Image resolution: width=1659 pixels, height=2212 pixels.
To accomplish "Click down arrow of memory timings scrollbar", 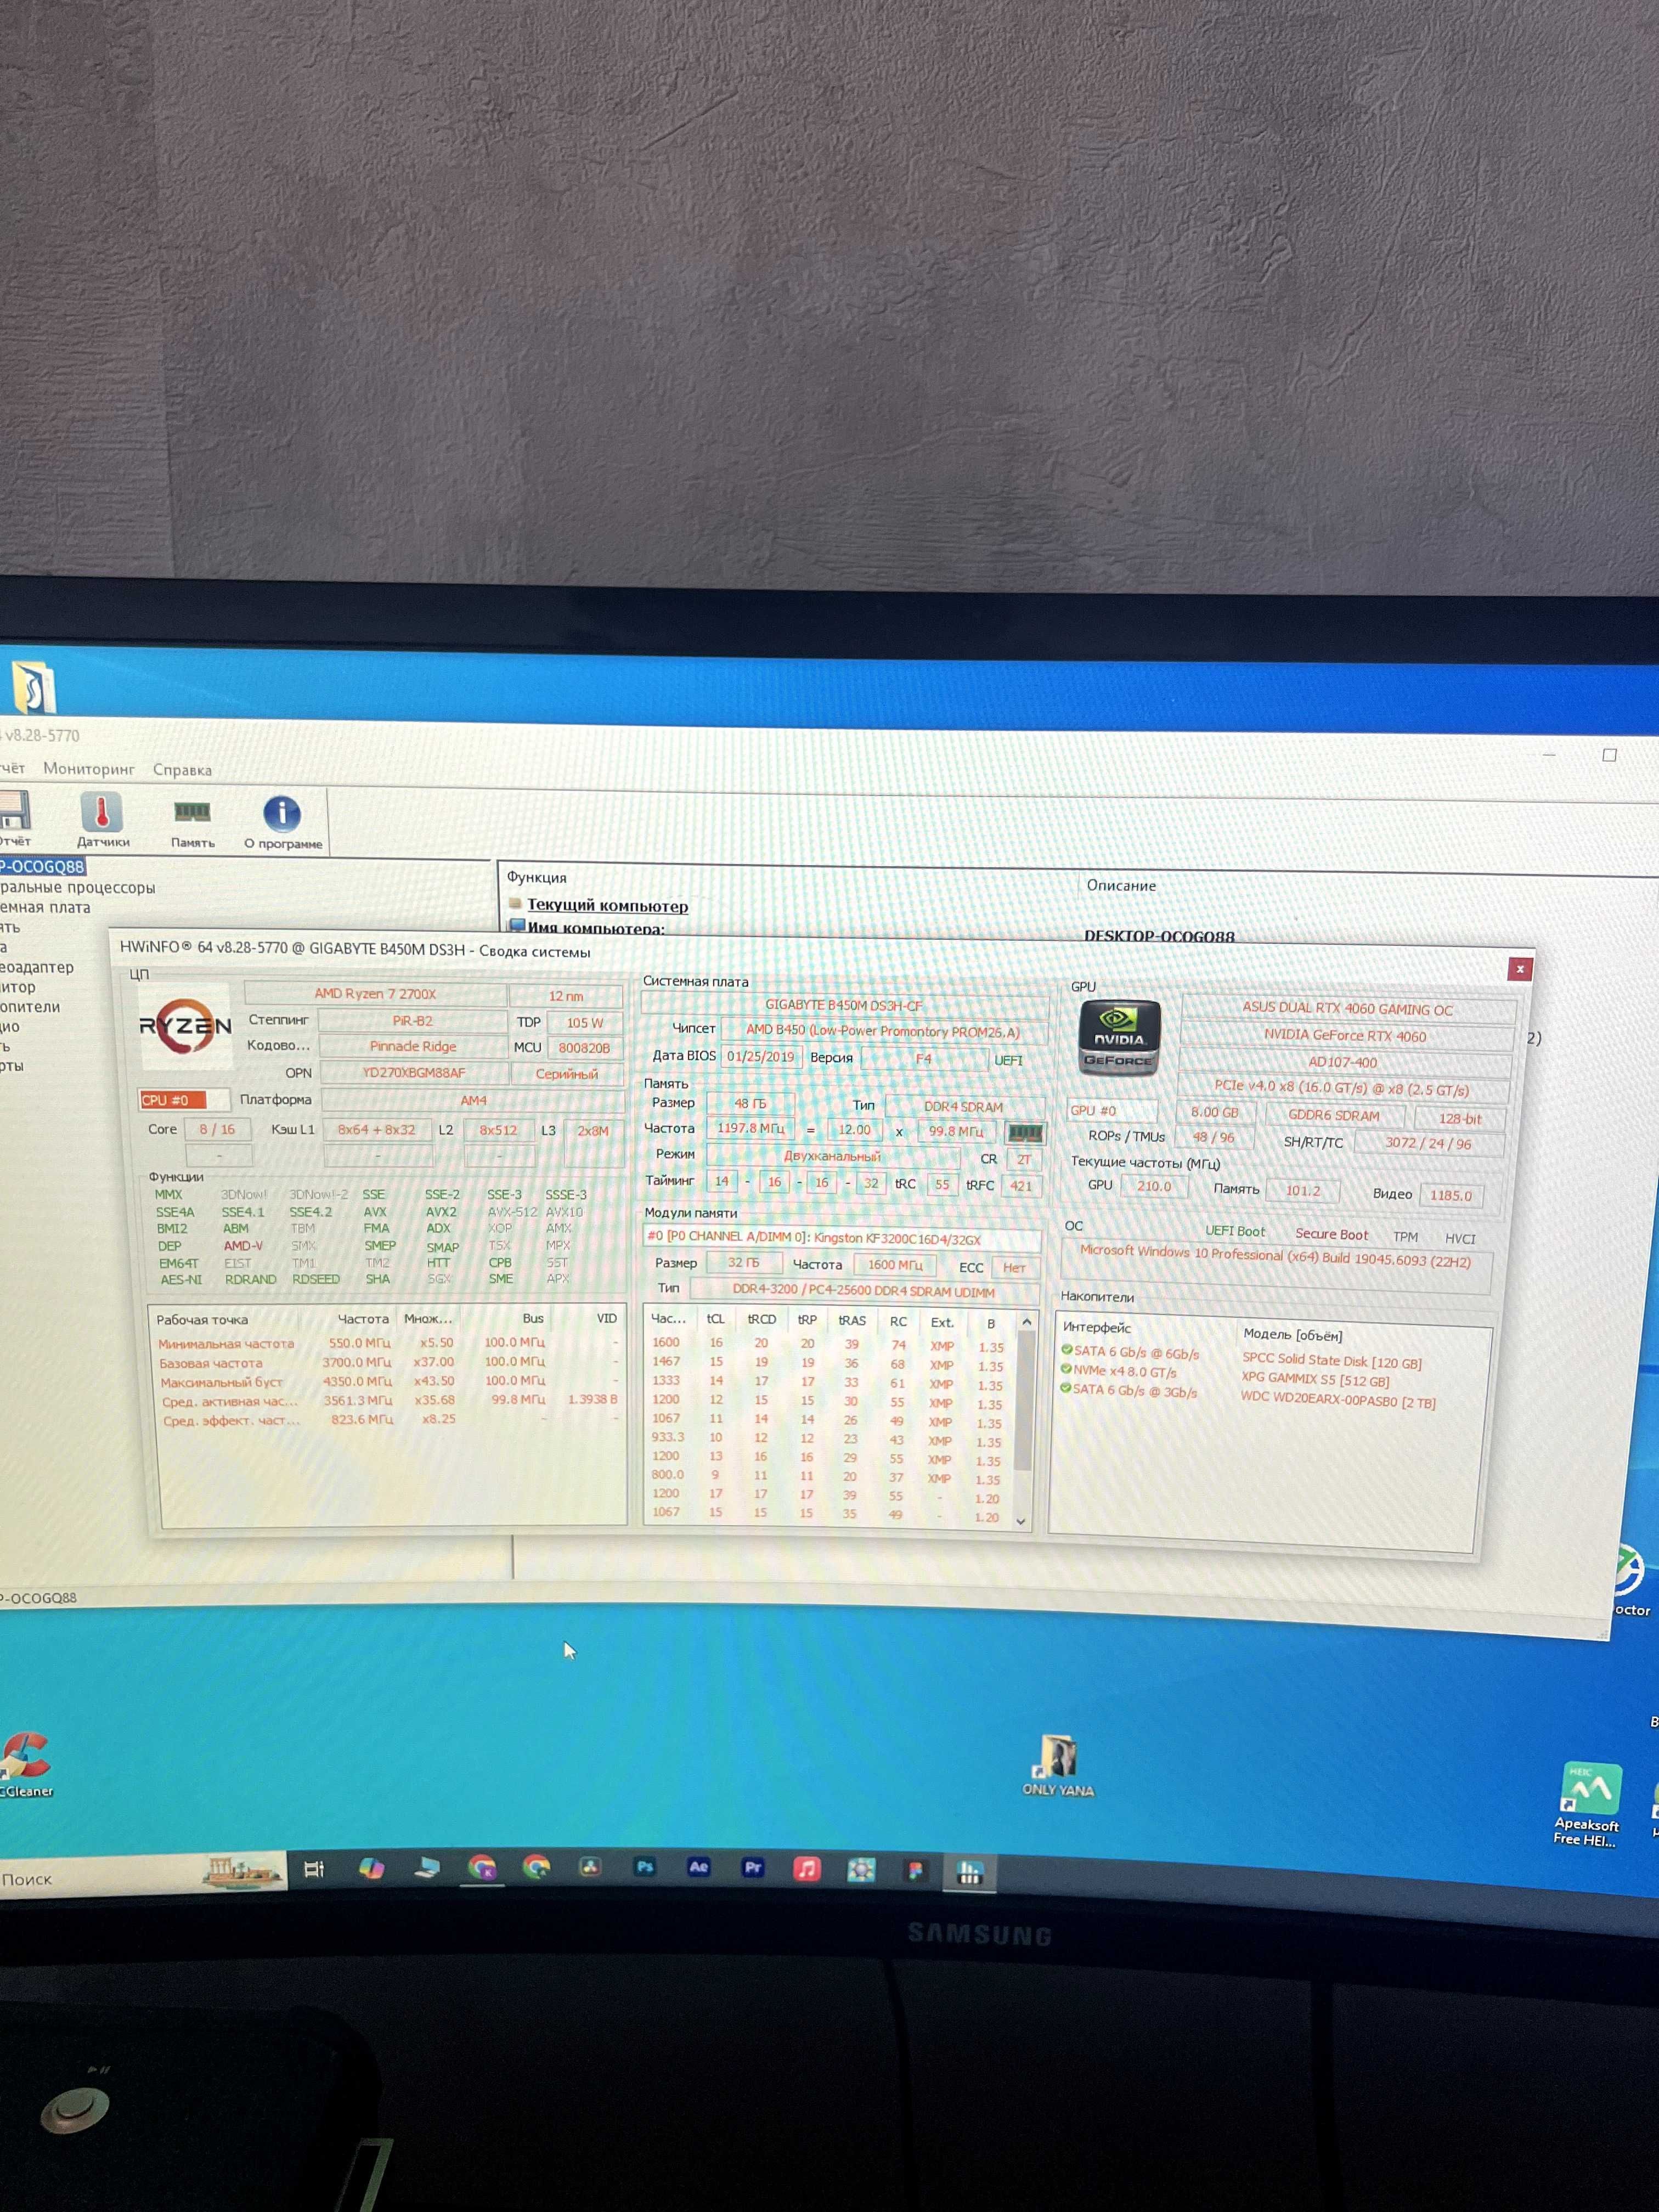I will 1021,1521.
